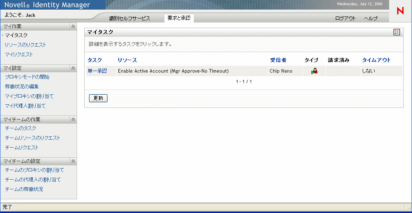Click the task type icon for Chip Nano
Screen dimensions: 412x213
[314, 71]
